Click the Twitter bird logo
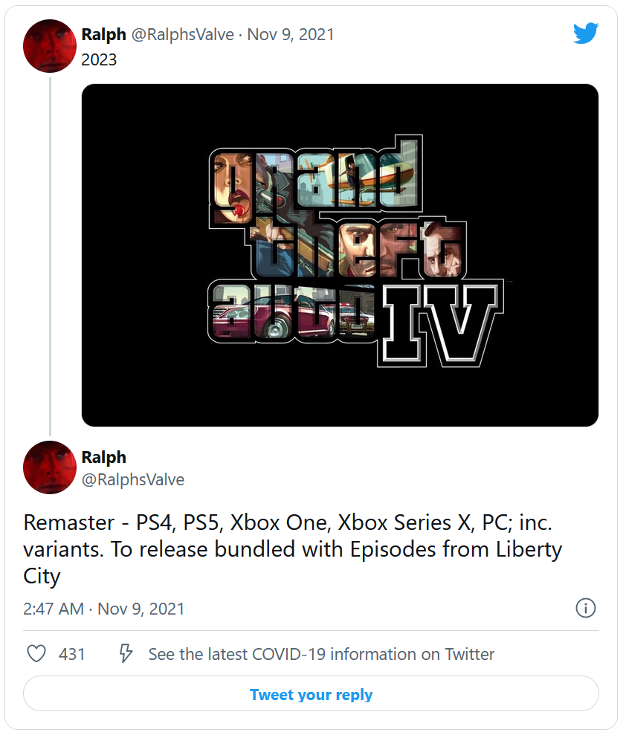Image resolution: width=623 pixels, height=735 pixels. coord(585,33)
